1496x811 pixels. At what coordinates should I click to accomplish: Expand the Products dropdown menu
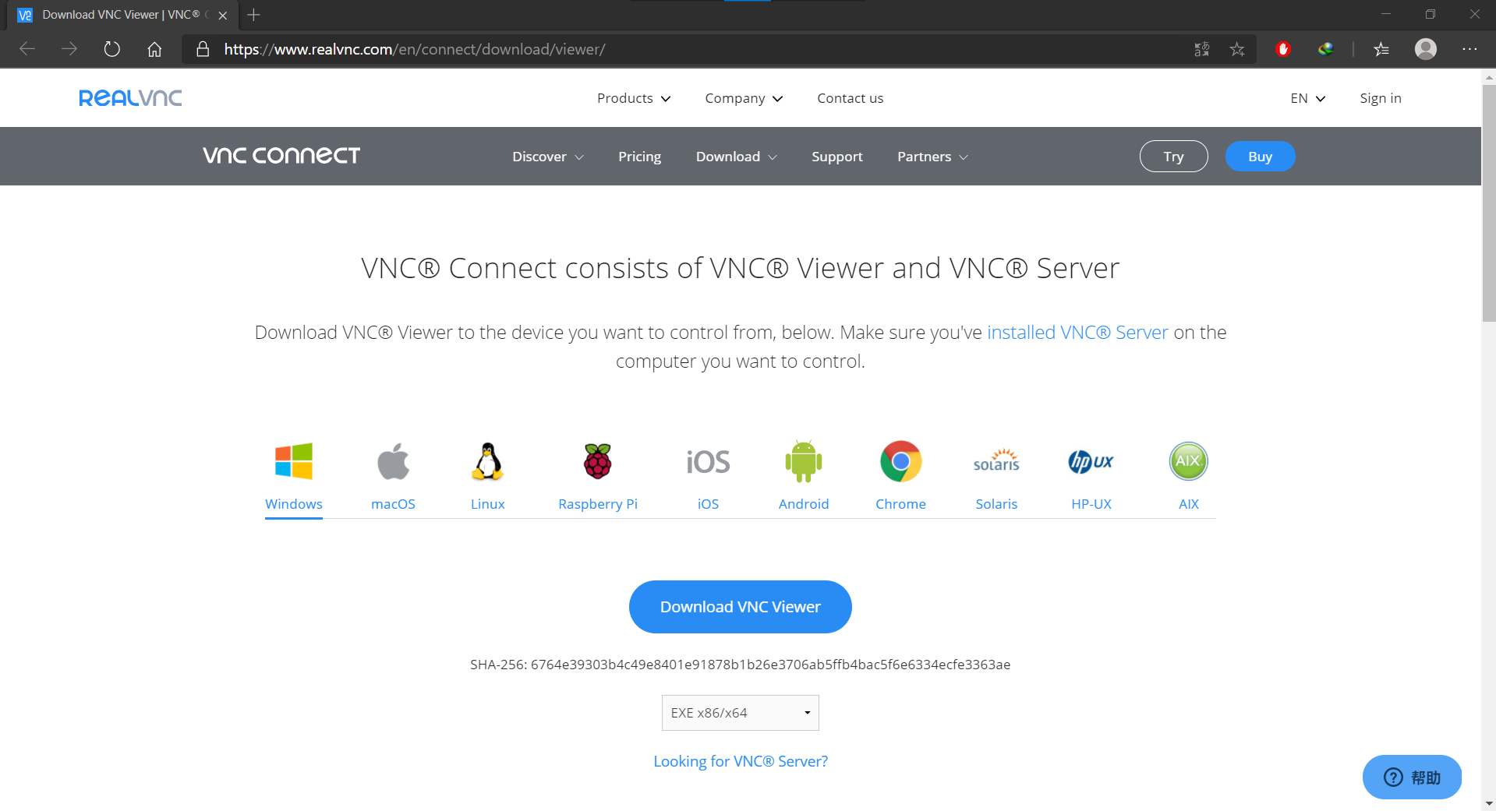tap(634, 98)
